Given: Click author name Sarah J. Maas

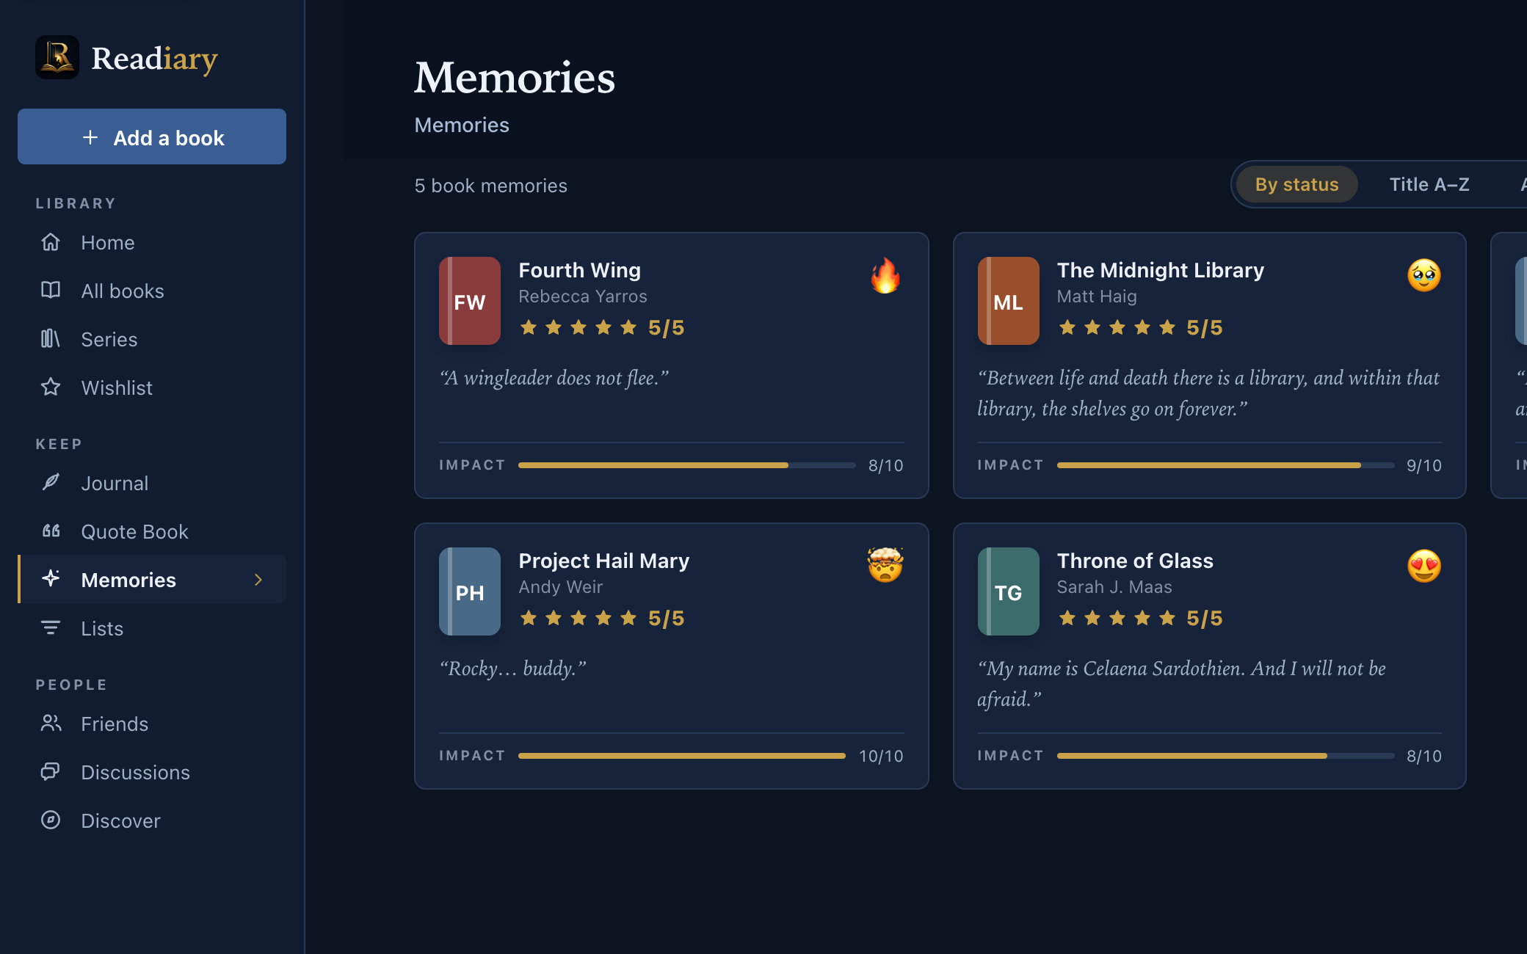Looking at the screenshot, I should point(1114,587).
